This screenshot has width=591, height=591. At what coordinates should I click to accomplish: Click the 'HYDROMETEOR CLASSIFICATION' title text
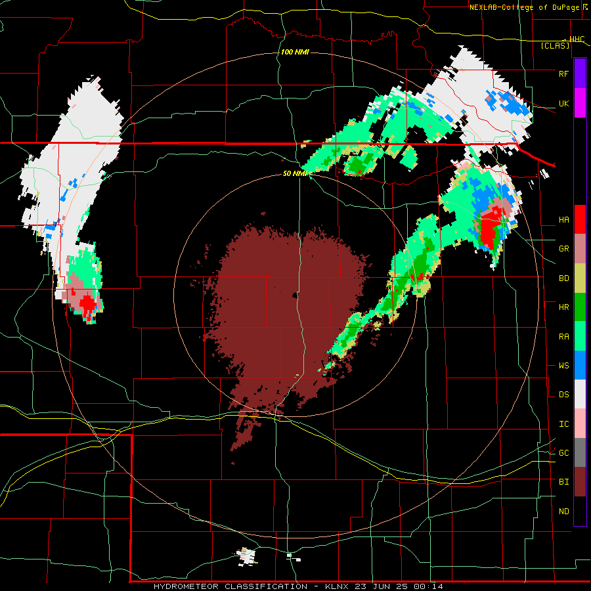[x=230, y=586]
